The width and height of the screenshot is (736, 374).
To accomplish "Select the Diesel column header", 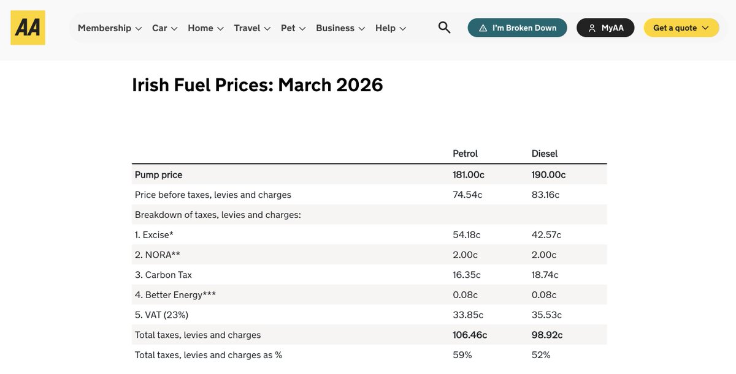I will click(x=545, y=154).
